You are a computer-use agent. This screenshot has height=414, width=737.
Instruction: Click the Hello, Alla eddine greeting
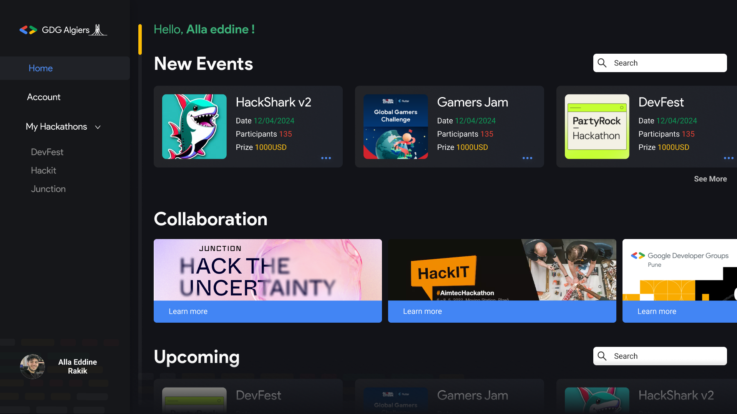(204, 29)
